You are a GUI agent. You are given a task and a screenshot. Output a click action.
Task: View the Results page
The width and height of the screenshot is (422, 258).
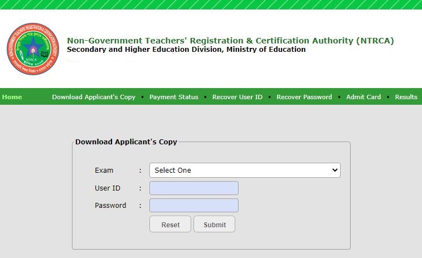coord(406,97)
